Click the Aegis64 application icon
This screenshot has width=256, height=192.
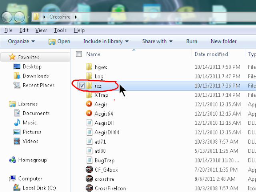(x=89, y=113)
